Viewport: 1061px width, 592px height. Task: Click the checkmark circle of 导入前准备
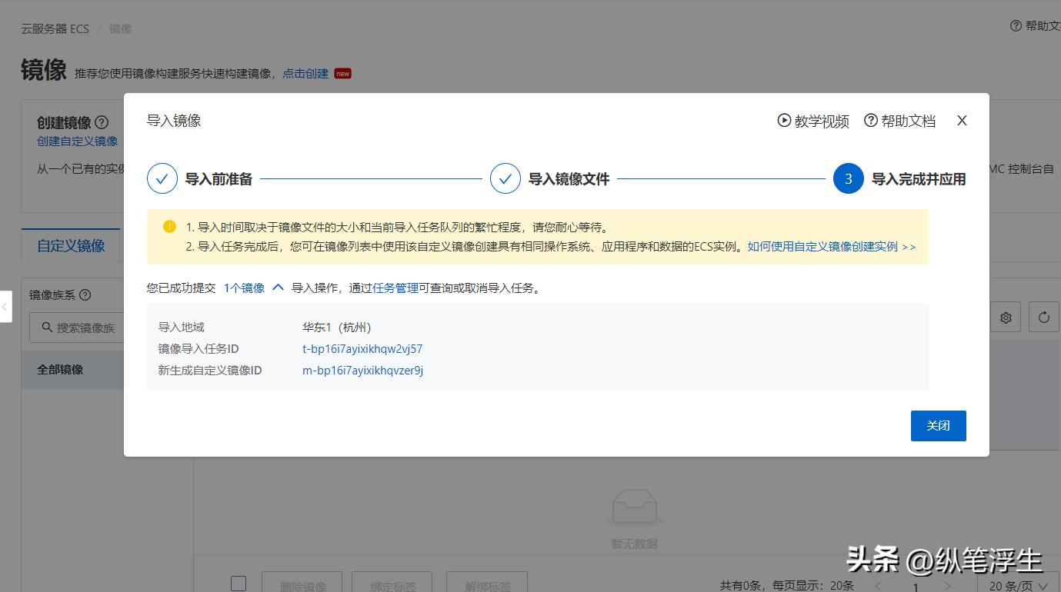click(x=162, y=178)
